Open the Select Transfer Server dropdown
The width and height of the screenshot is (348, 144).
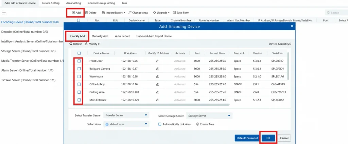click(126, 115)
